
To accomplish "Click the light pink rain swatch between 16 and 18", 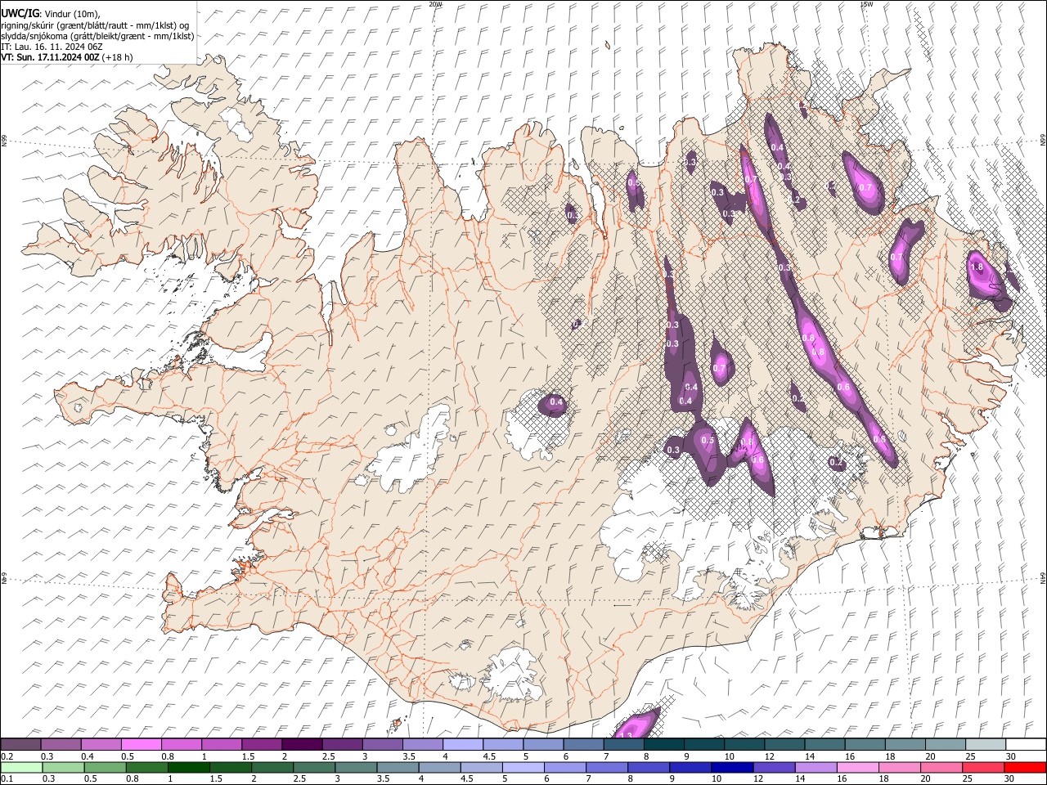I will click(857, 767).
